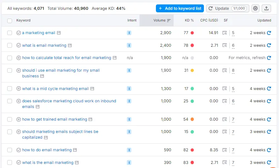Click the Update 1/1,000 button
The width and height of the screenshot is (279, 168).
click(227, 9)
